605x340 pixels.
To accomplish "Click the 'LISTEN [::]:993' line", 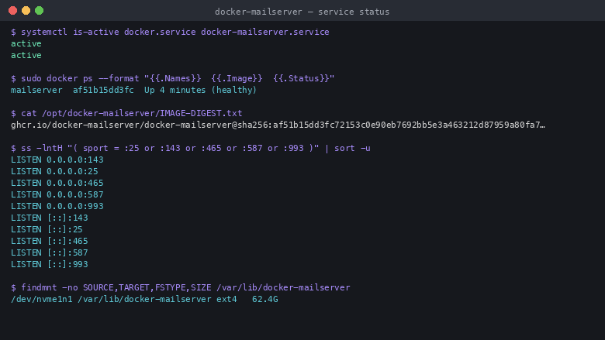I will (x=50, y=264).
